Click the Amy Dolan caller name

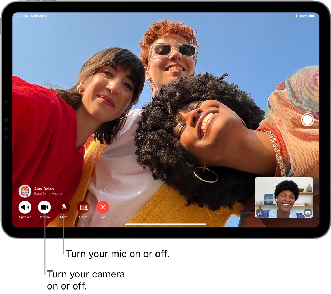[x=44, y=189]
